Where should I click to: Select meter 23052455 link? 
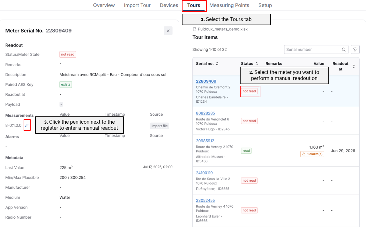(205, 201)
